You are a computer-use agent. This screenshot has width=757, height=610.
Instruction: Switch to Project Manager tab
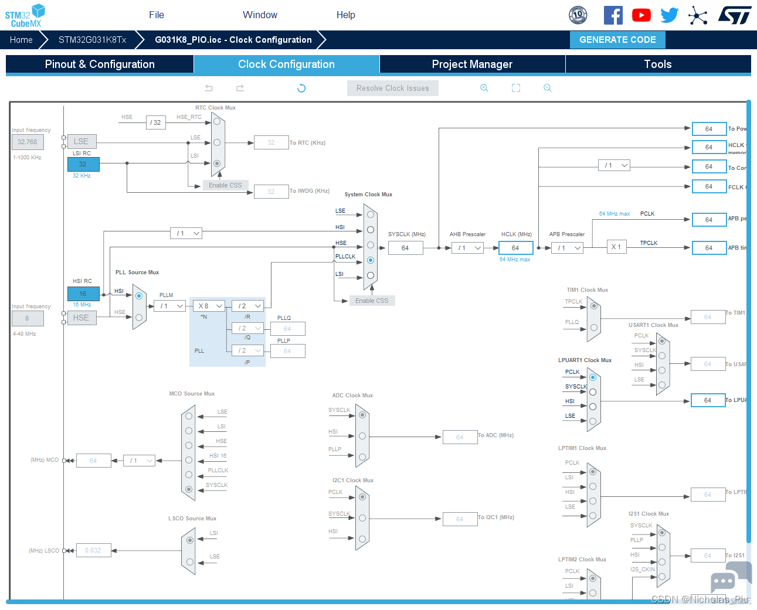pos(473,64)
